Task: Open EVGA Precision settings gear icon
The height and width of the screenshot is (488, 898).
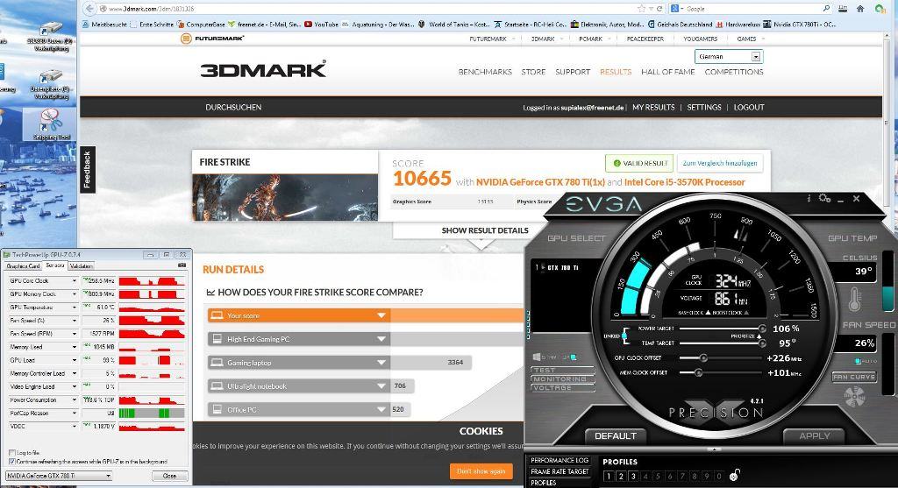Action: point(824,198)
